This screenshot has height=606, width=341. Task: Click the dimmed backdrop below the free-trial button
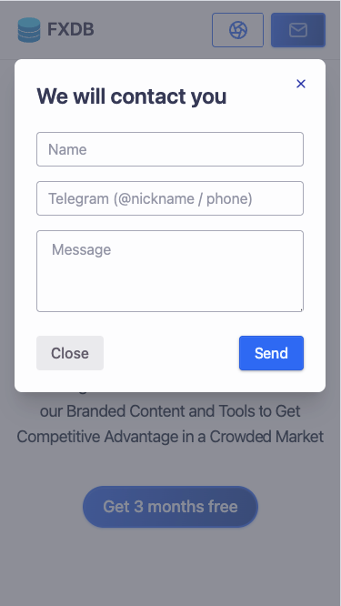[170, 566]
